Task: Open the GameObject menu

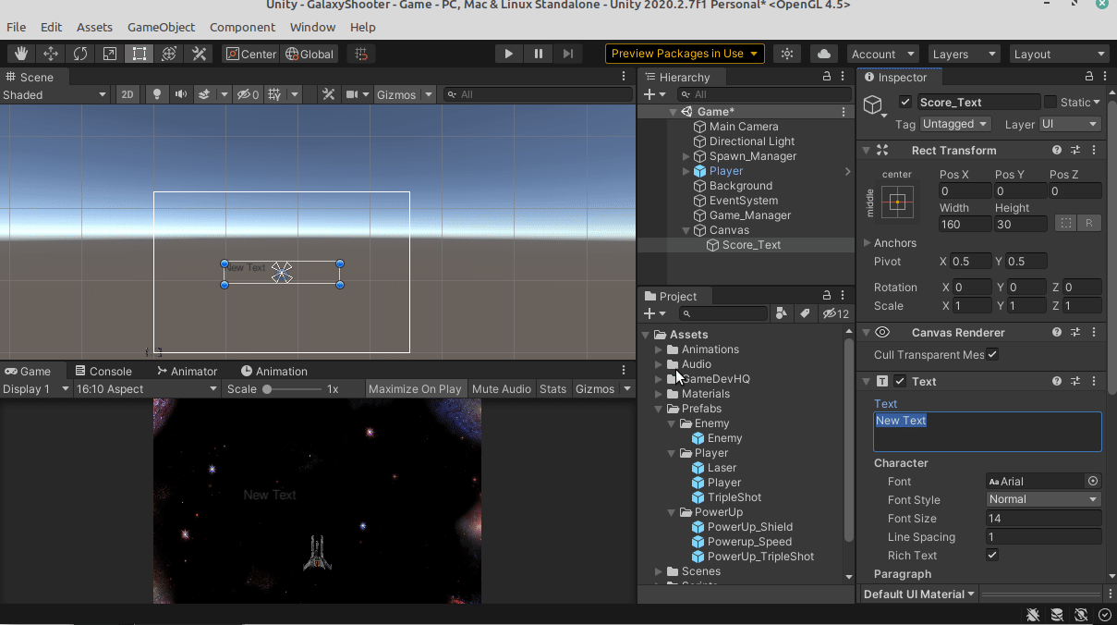Action: (x=161, y=28)
